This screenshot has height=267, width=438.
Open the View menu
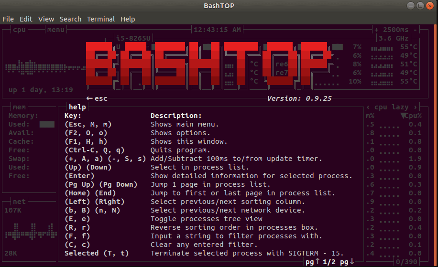pos(46,19)
